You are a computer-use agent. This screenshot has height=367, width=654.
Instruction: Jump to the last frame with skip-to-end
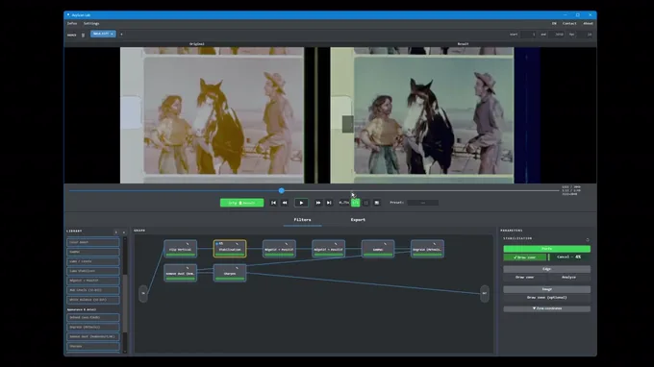pos(329,203)
